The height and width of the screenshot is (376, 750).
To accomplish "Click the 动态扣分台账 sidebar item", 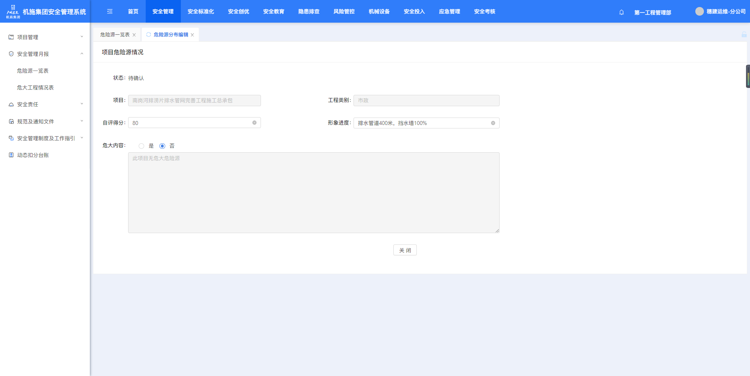I will pos(33,155).
